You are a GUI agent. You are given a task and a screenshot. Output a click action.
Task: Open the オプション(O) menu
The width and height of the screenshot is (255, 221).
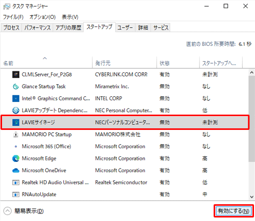pos(42,17)
